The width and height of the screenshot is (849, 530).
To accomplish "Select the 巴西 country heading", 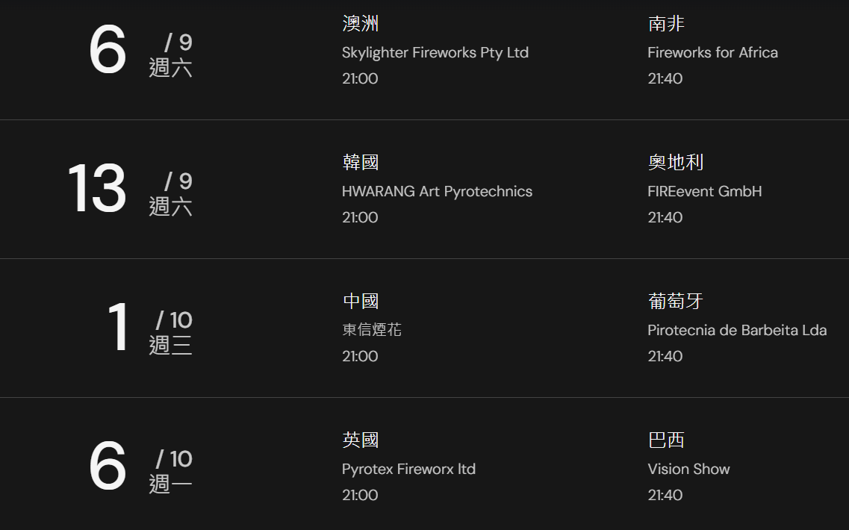I will [x=666, y=440].
